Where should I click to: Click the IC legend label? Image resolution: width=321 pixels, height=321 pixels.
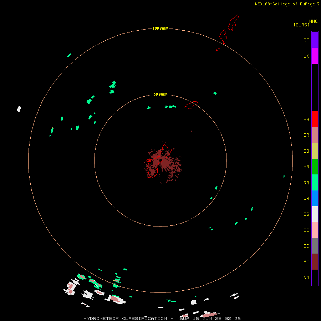[306, 230]
